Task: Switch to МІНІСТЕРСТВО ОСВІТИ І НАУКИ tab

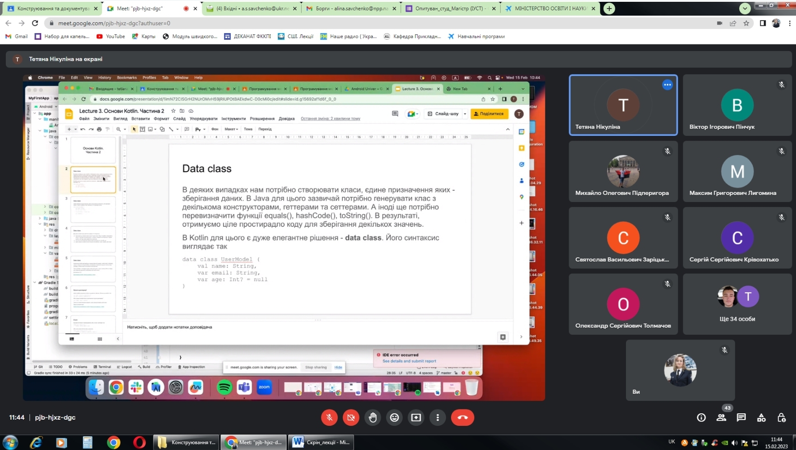Action: pyautogui.click(x=550, y=8)
